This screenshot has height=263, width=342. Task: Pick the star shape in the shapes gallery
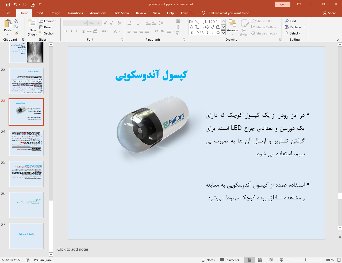click(218, 32)
